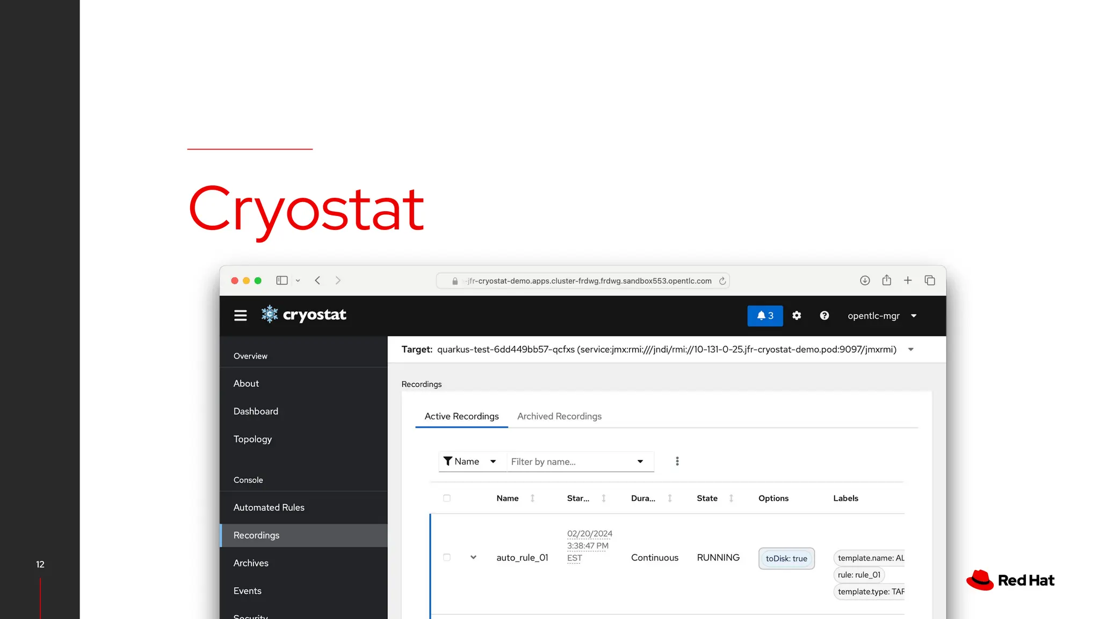Expand the filter-by-name suggestions arrow
Screen dimensions: 1100x619
click(x=640, y=462)
